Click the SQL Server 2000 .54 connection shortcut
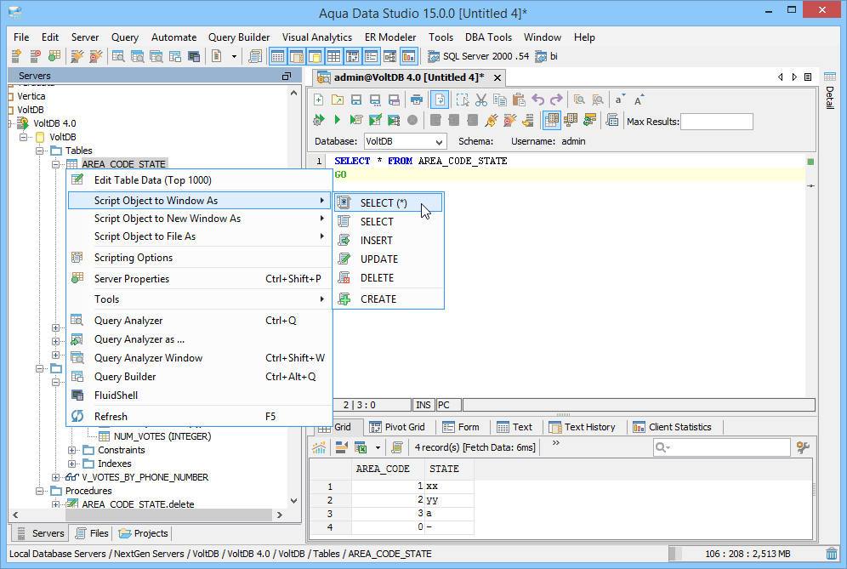 pos(478,56)
